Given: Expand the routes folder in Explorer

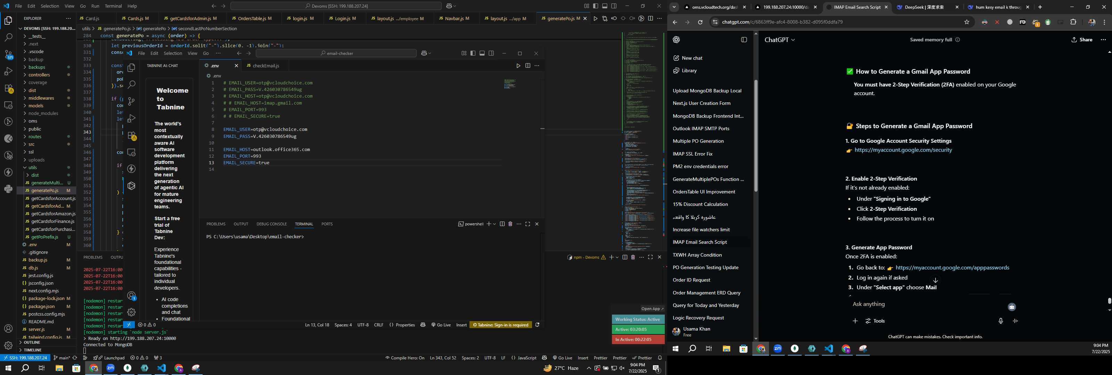Looking at the screenshot, I should pyautogui.click(x=47, y=136).
